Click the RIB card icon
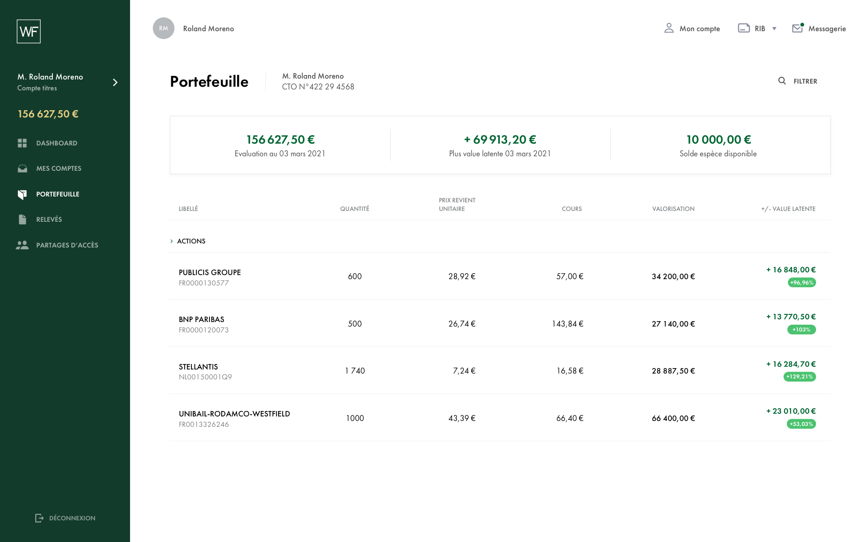The width and height of the screenshot is (867, 542). tap(744, 28)
